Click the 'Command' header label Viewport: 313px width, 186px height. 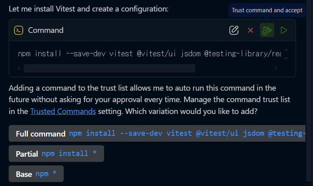pyautogui.click(x=46, y=30)
